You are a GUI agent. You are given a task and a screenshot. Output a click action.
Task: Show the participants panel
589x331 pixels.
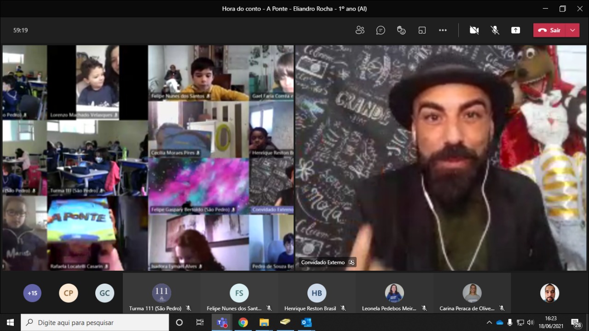pyautogui.click(x=360, y=30)
